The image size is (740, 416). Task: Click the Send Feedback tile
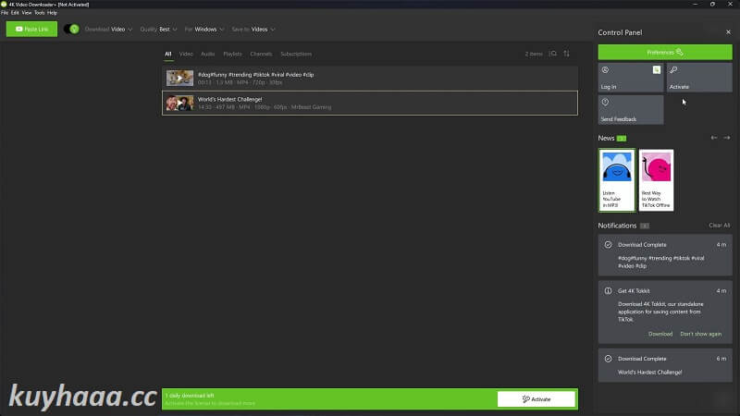point(631,110)
